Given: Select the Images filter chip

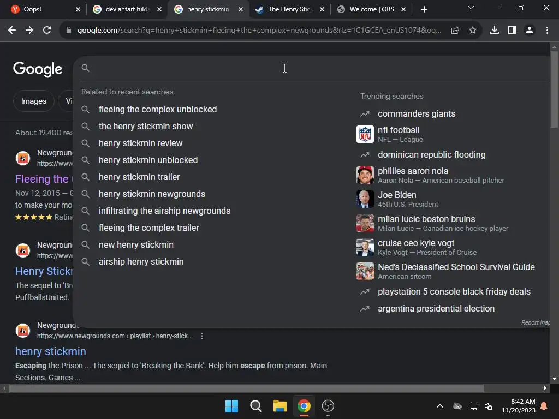Looking at the screenshot, I should click(x=33, y=101).
